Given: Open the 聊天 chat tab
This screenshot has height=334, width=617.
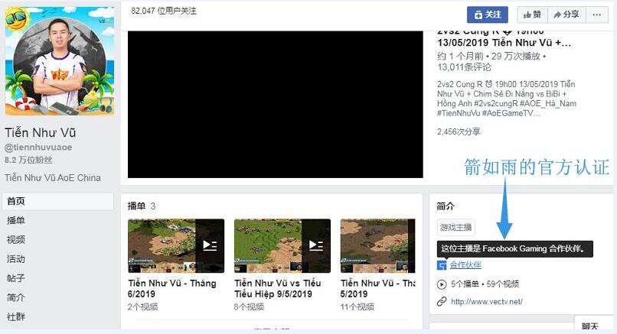Looking at the screenshot, I should pyautogui.click(x=589, y=326).
